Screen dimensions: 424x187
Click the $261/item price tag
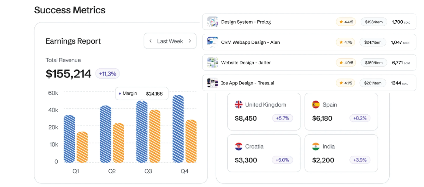click(373, 83)
